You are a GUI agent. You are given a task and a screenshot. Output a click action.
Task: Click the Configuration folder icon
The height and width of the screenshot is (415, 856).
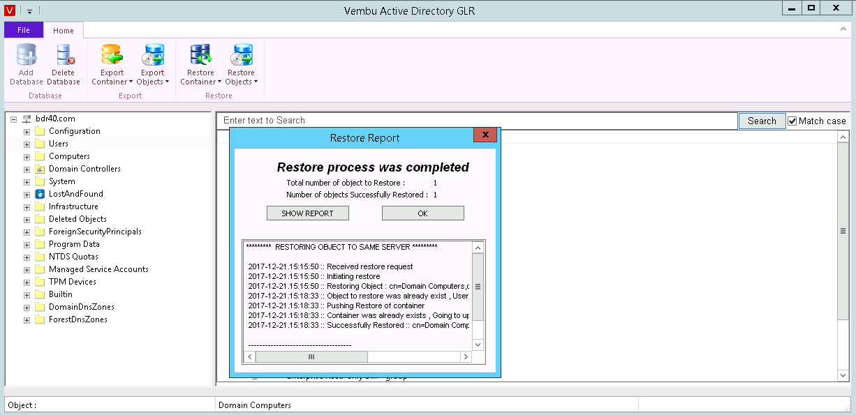(x=40, y=131)
